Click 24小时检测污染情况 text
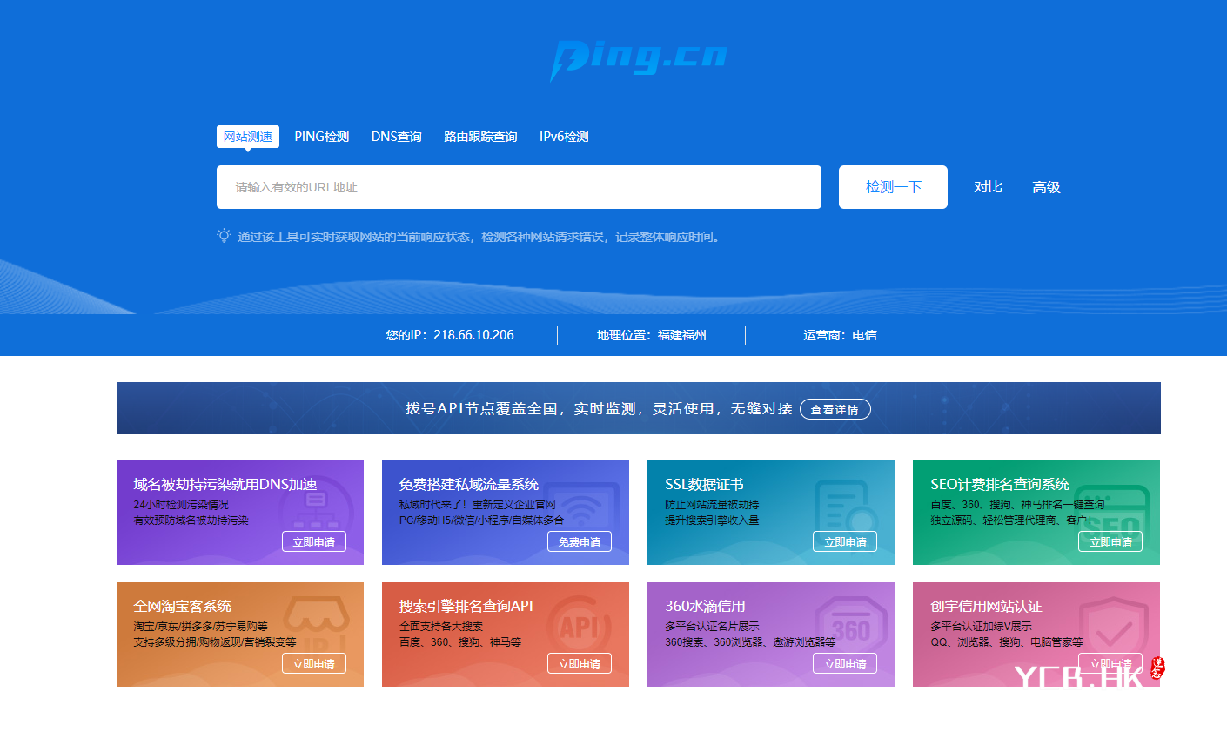 point(181,505)
